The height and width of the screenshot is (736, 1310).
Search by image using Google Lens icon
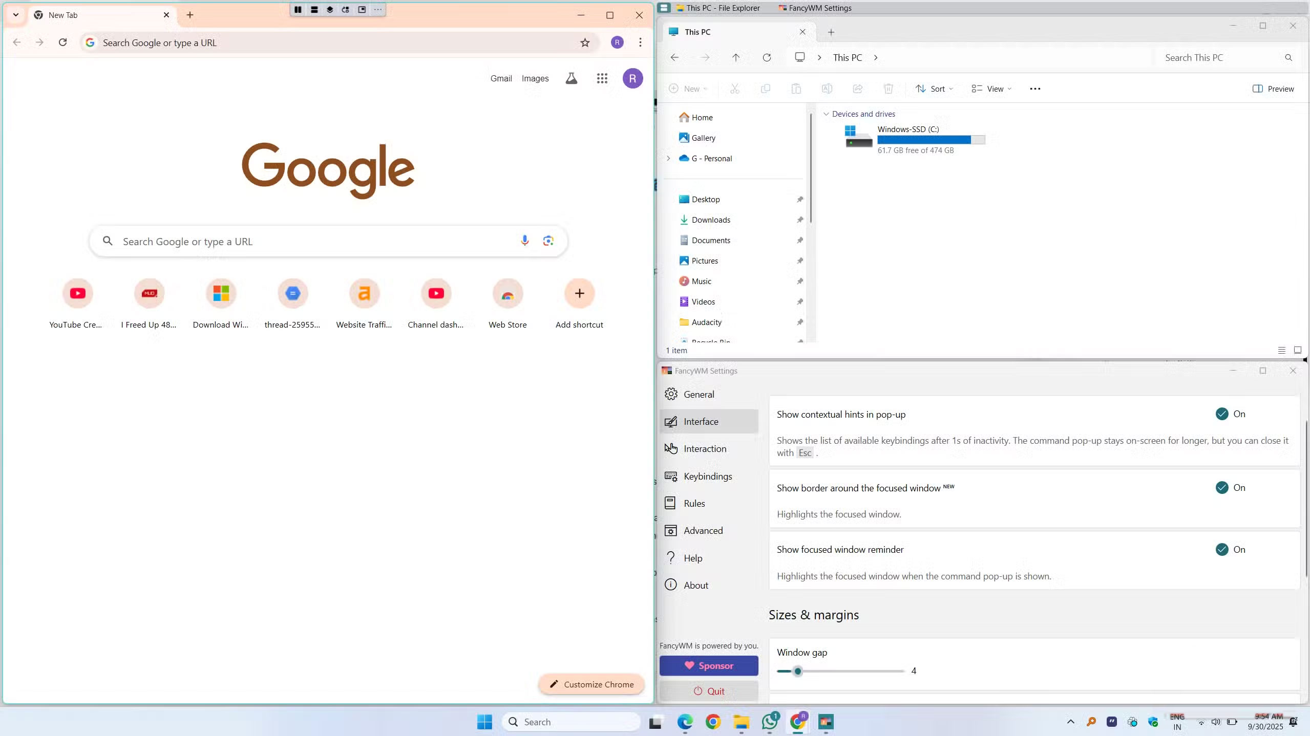pos(547,241)
